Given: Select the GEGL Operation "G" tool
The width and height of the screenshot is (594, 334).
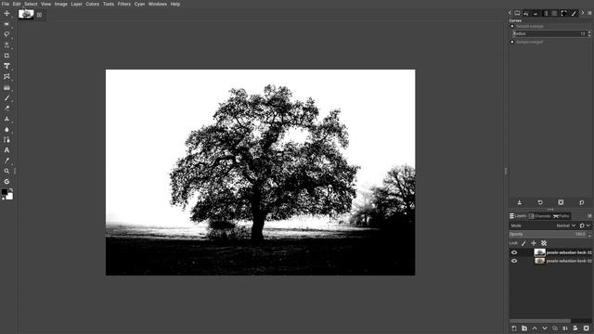Looking at the screenshot, I should (x=6, y=182).
